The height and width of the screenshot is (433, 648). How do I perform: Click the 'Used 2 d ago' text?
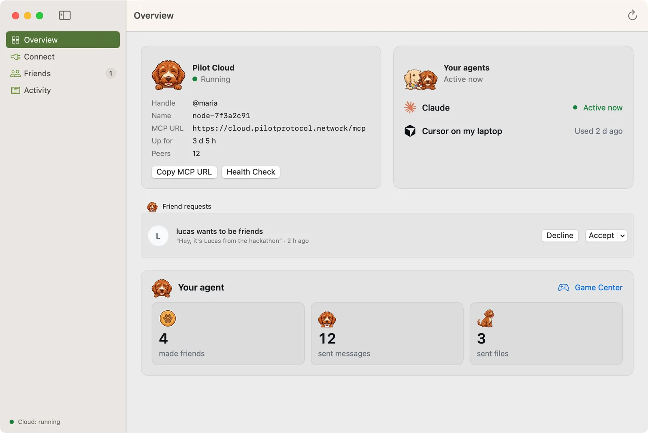tap(599, 131)
